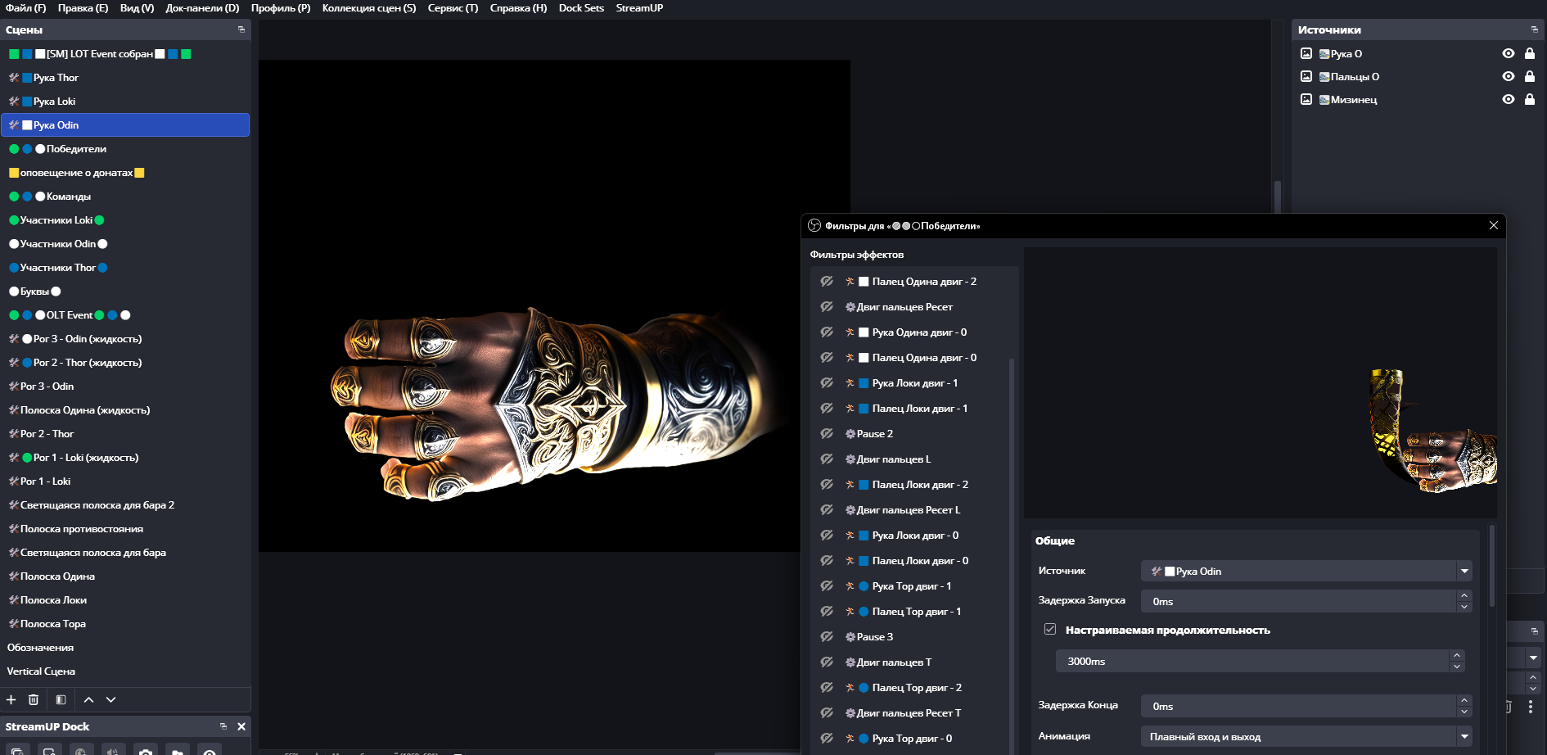Screen dimensions: 1547x755
Task: Click the trash icon below the scenes list
Action: 34,699
